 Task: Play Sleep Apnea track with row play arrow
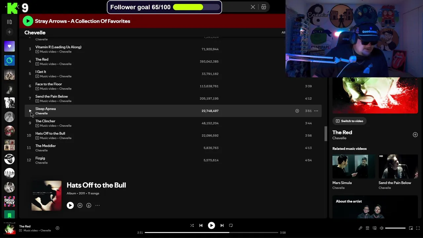pyautogui.click(x=30, y=111)
